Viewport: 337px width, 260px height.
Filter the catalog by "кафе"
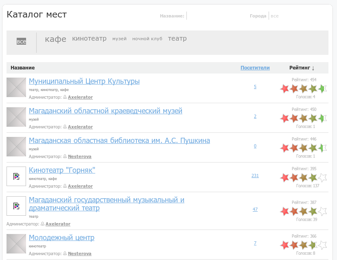55,39
